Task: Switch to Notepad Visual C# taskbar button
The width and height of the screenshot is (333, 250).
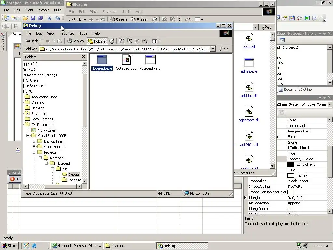Action: point(76,246)
